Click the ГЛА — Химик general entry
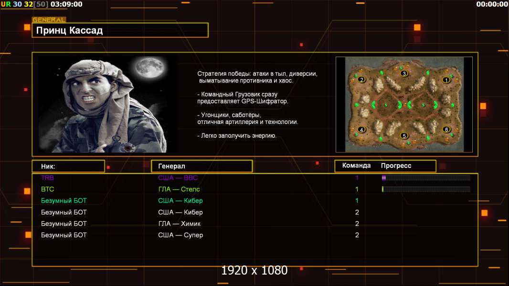Image resolution: width=509 pixels, height=286 pixels. click(179, 224)
